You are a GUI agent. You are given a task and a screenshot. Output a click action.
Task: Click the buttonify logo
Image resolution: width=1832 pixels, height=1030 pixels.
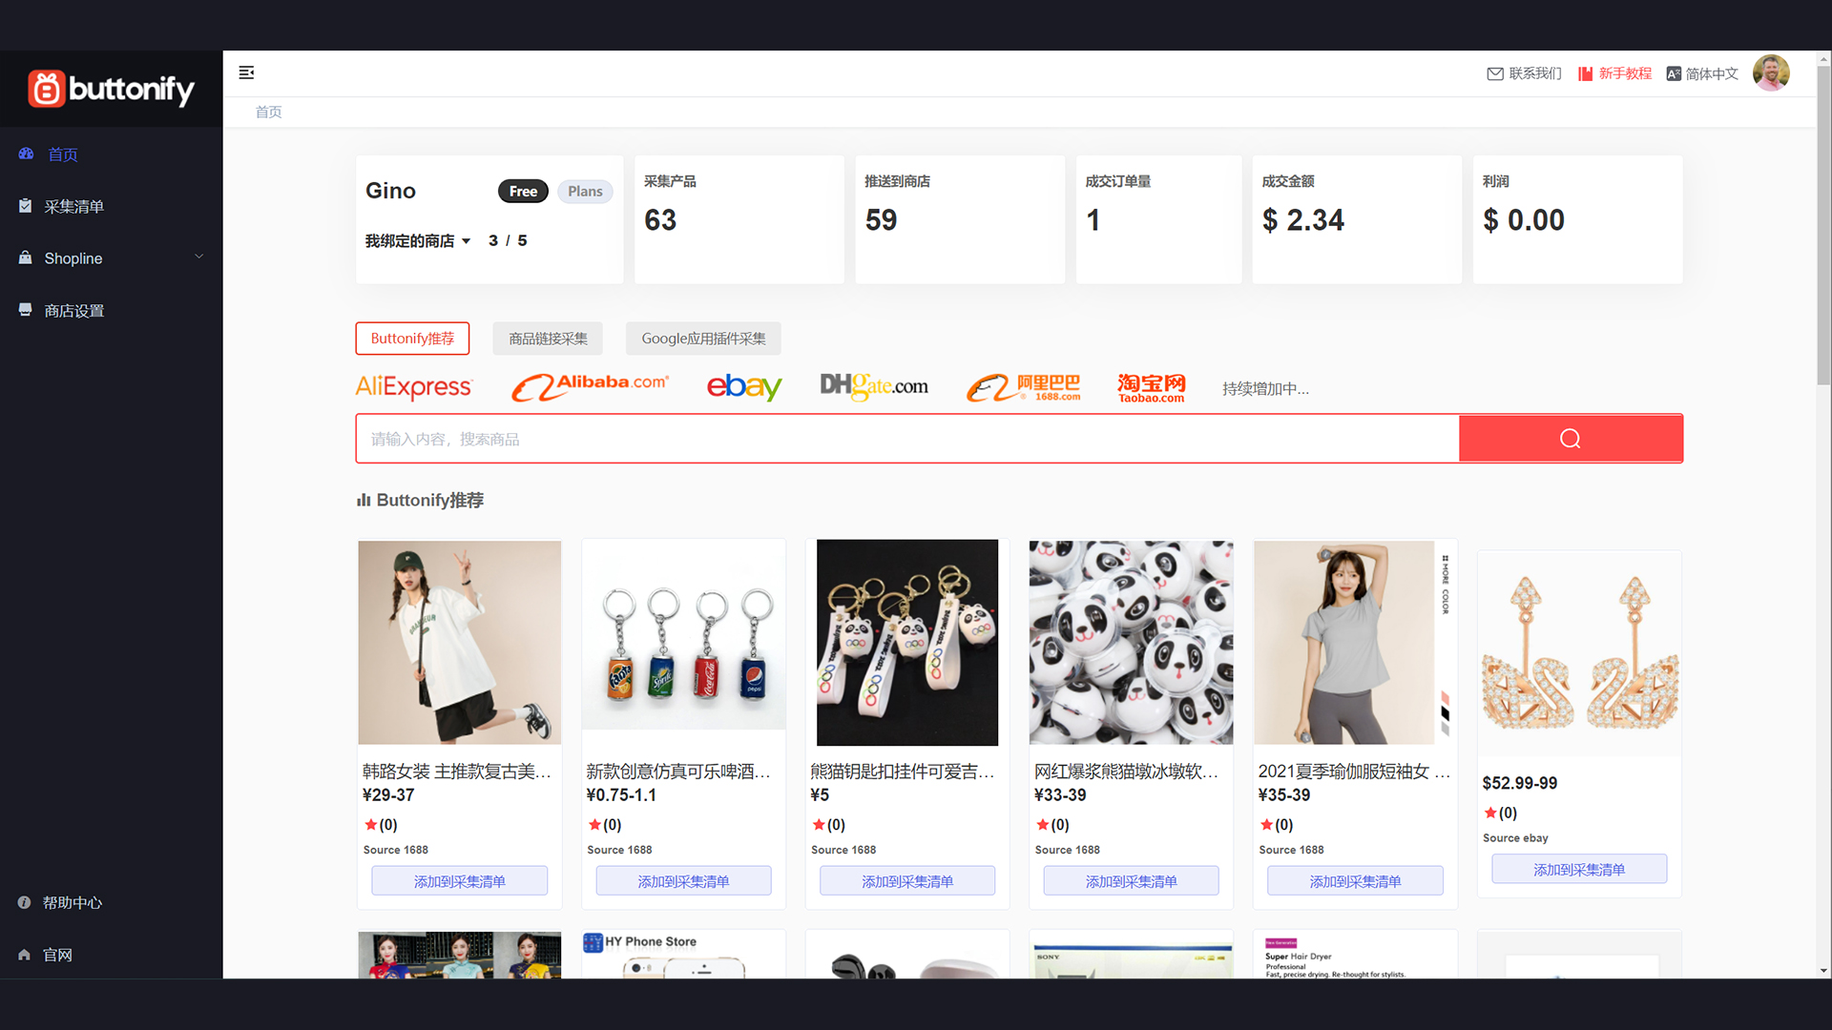click(111, 89)
